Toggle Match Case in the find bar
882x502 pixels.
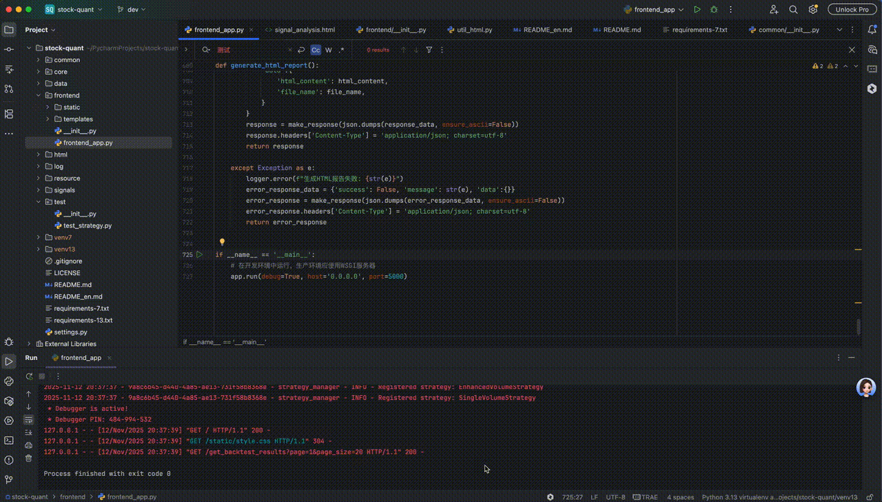pos(315,50)
